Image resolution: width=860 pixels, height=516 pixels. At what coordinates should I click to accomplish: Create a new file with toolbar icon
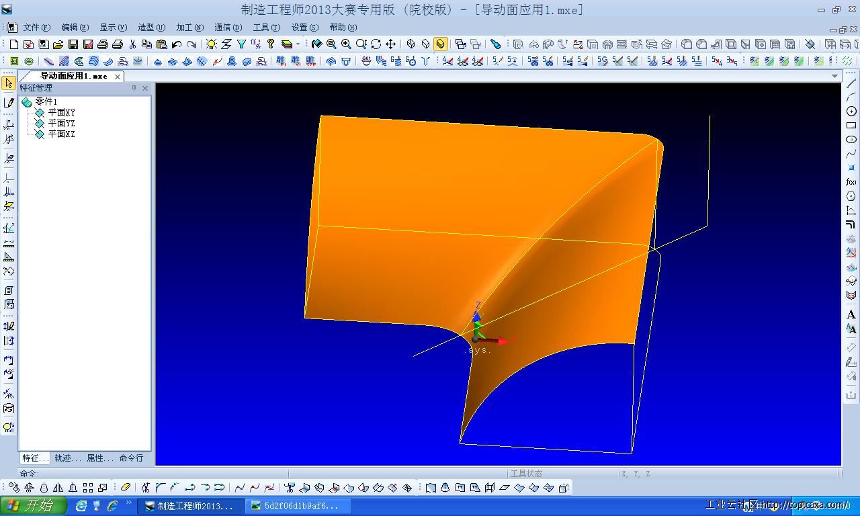pyautogui.click(x=14, y=44)
